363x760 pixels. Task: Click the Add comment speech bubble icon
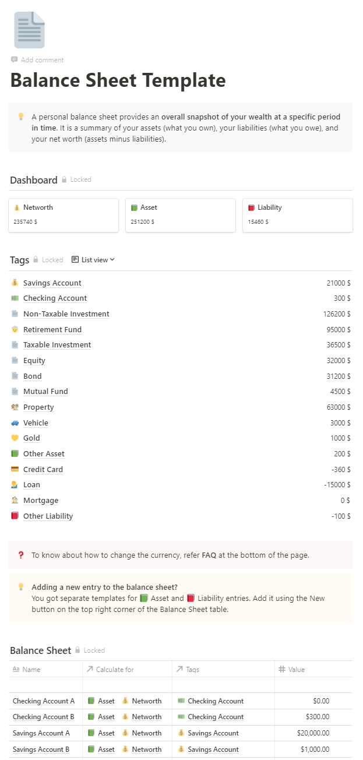(15, 60)
